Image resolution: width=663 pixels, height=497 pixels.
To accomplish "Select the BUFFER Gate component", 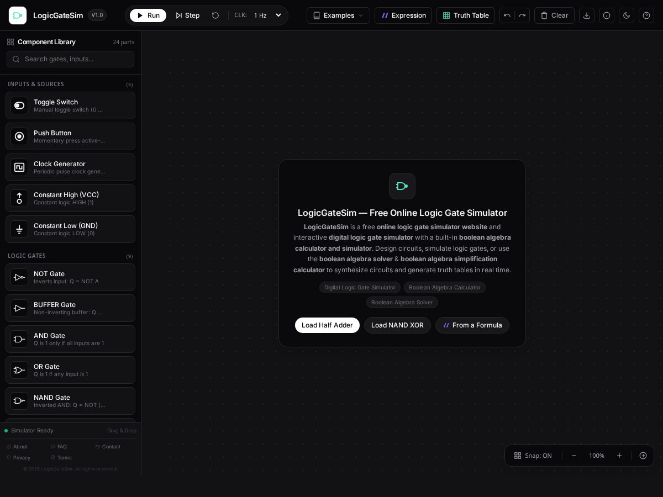I will pyautogui.click(x=70, y=308).
